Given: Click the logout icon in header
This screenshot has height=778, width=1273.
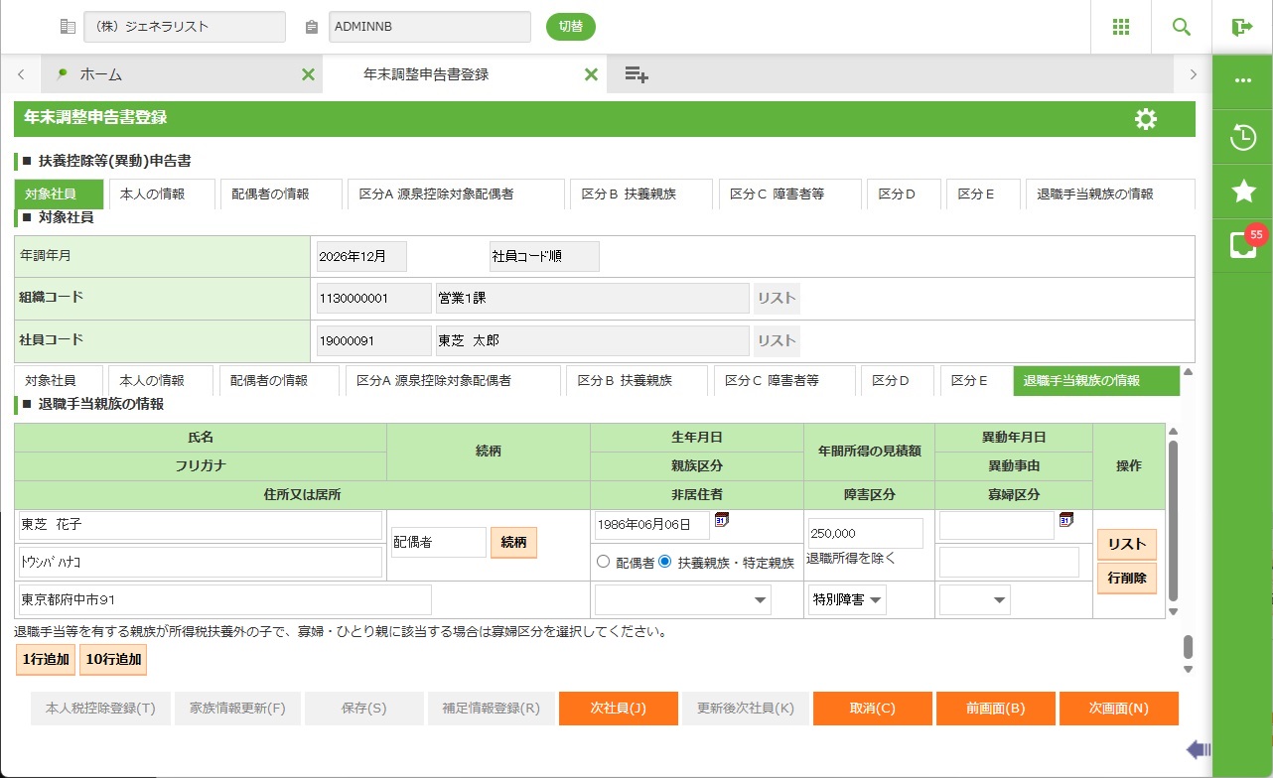Looking at the screenshot, I should click(1241, 27).
